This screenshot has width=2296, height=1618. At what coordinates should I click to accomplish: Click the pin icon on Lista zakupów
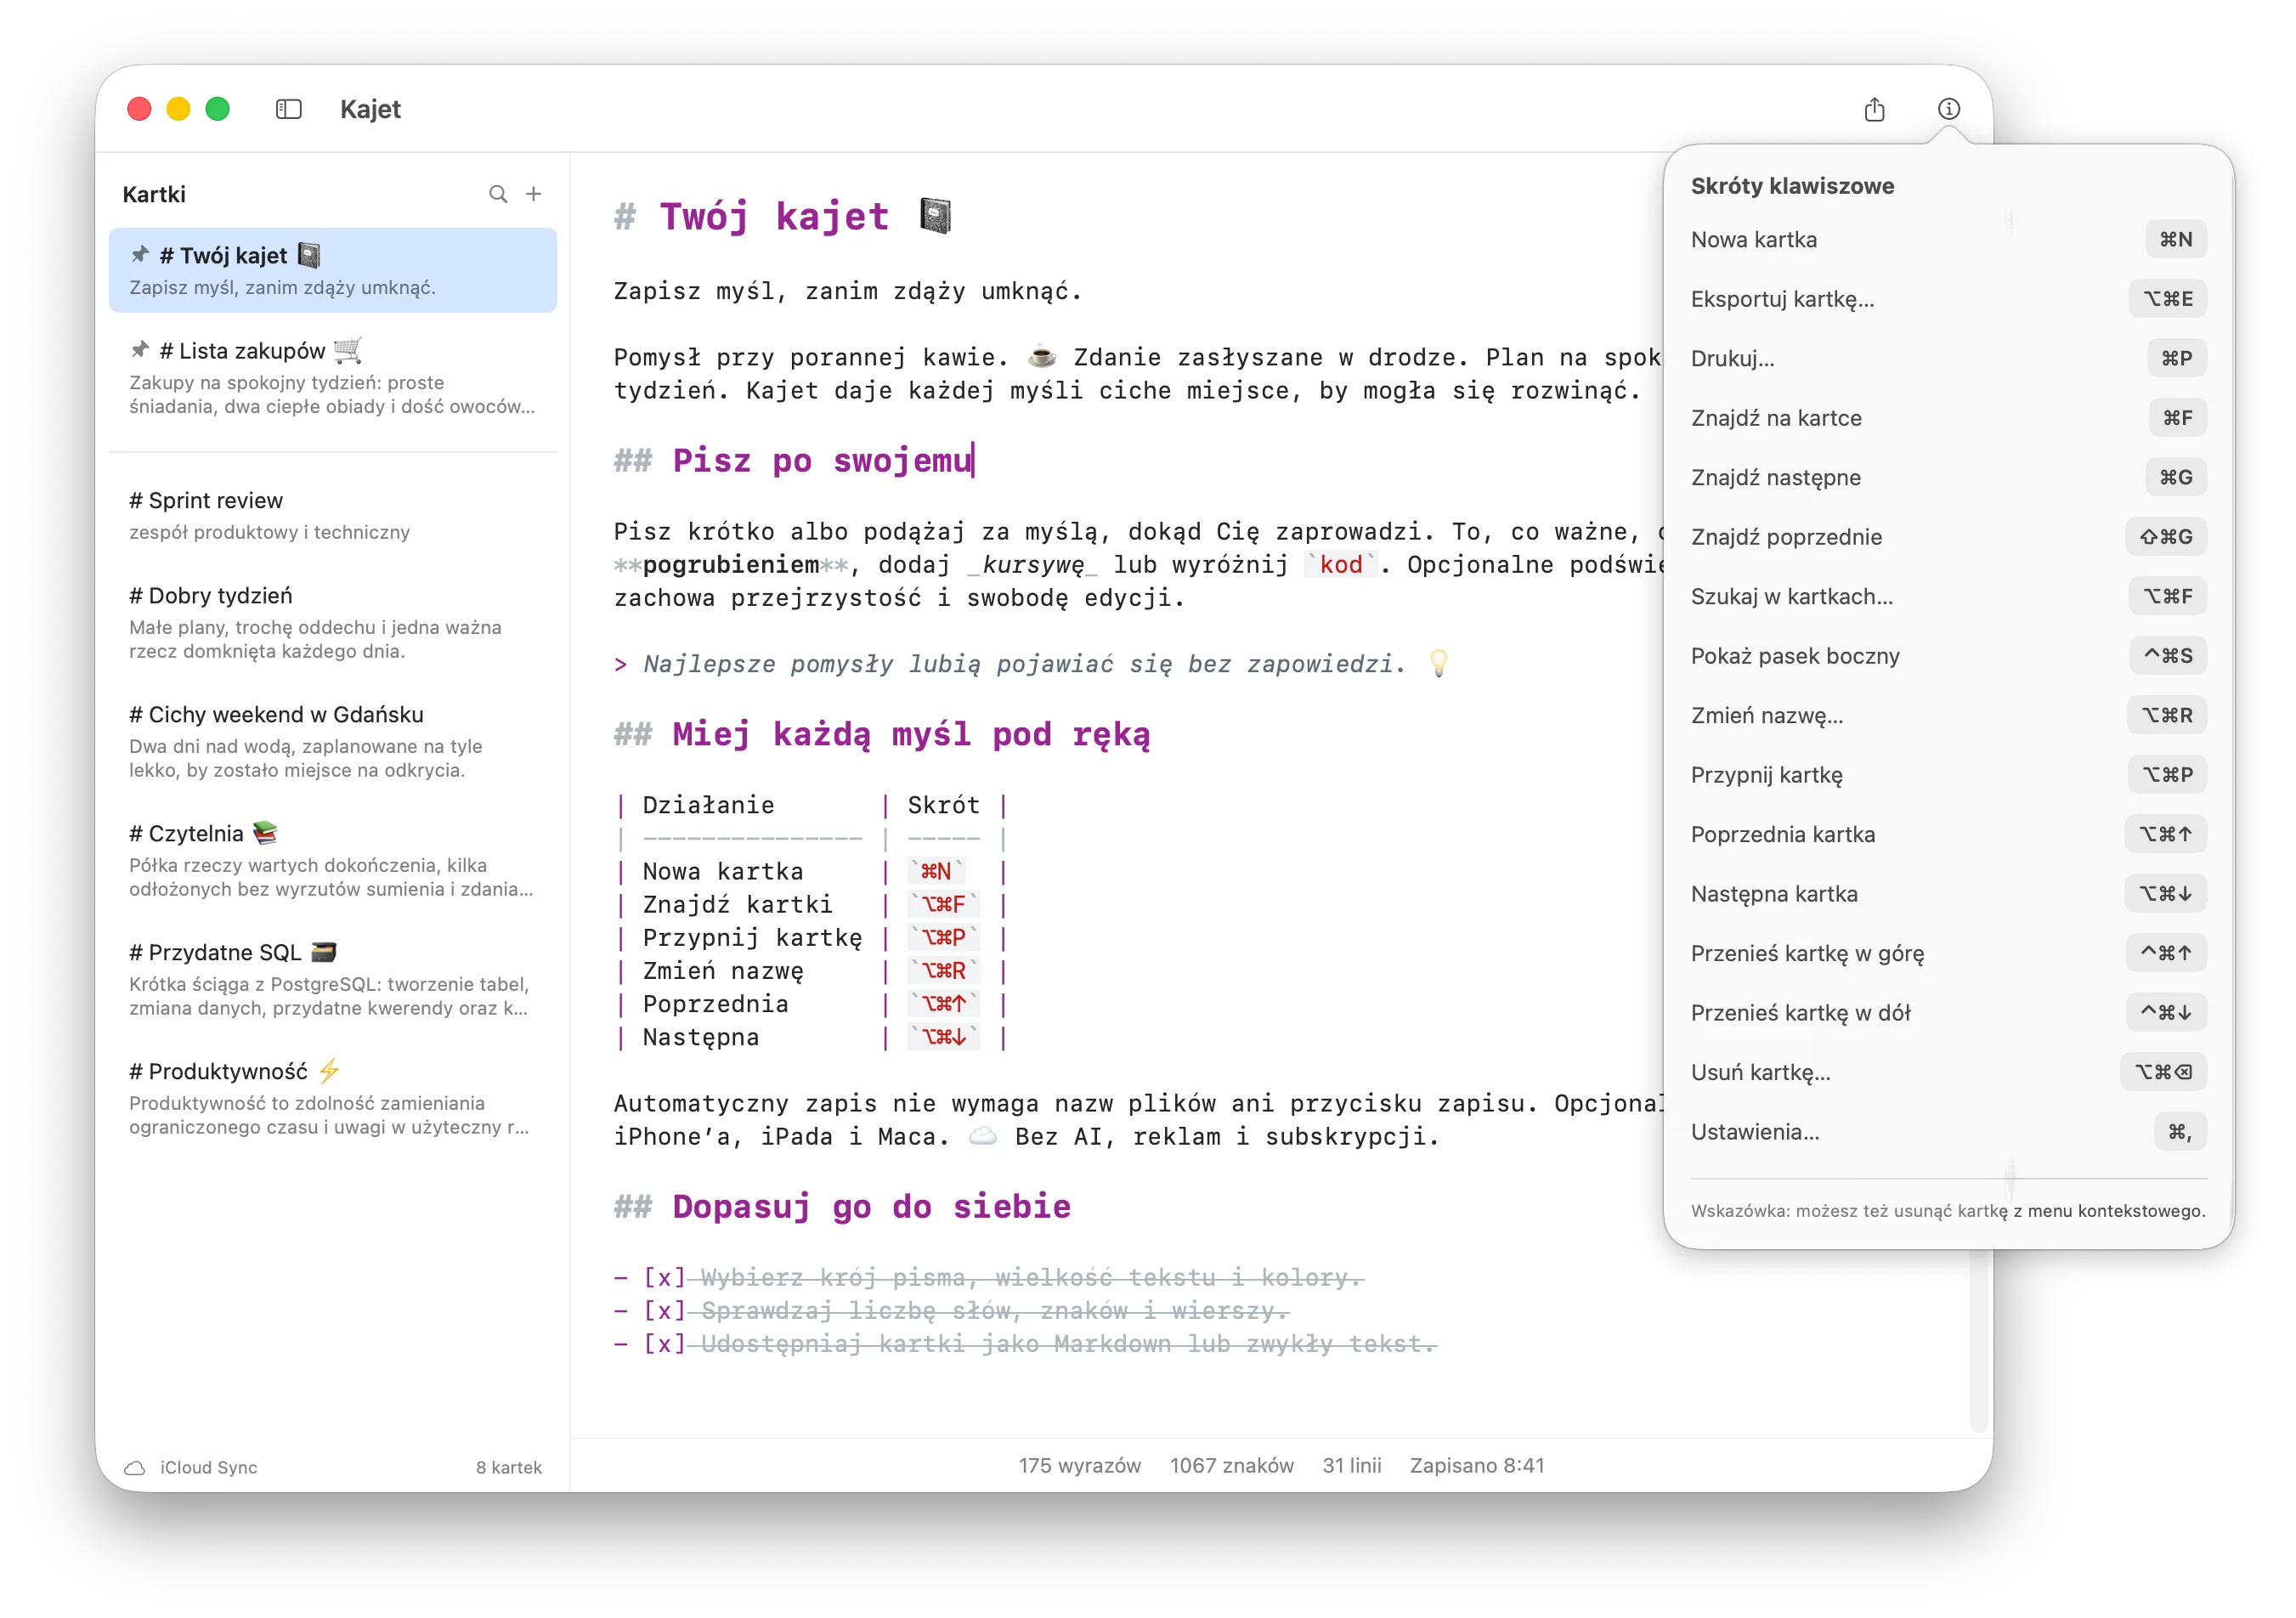140,350
